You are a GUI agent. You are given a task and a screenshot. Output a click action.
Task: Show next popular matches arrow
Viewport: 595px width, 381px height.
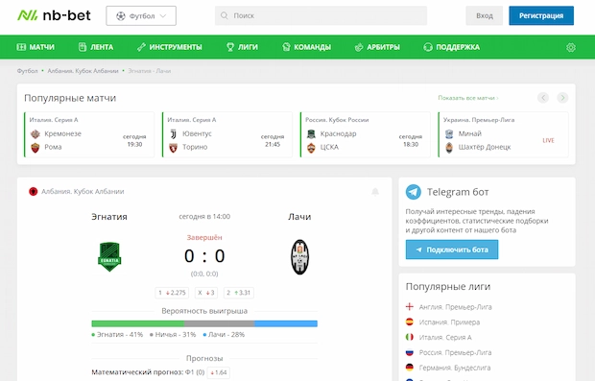point(562,98)
